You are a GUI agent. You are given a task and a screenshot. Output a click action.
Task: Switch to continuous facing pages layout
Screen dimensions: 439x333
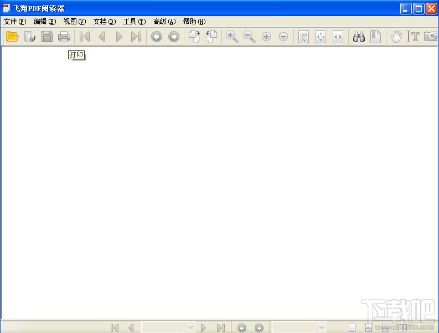[x=385, y=327]
